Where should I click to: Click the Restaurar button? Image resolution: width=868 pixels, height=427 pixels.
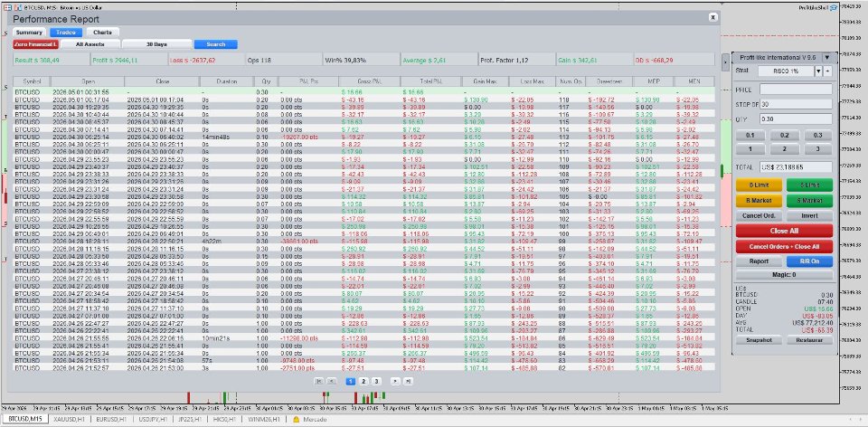pos(809,339)
